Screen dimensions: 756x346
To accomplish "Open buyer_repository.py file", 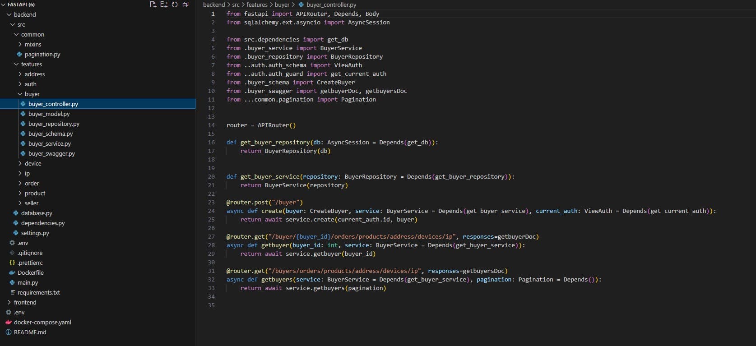I will click(x=54, y=124).
